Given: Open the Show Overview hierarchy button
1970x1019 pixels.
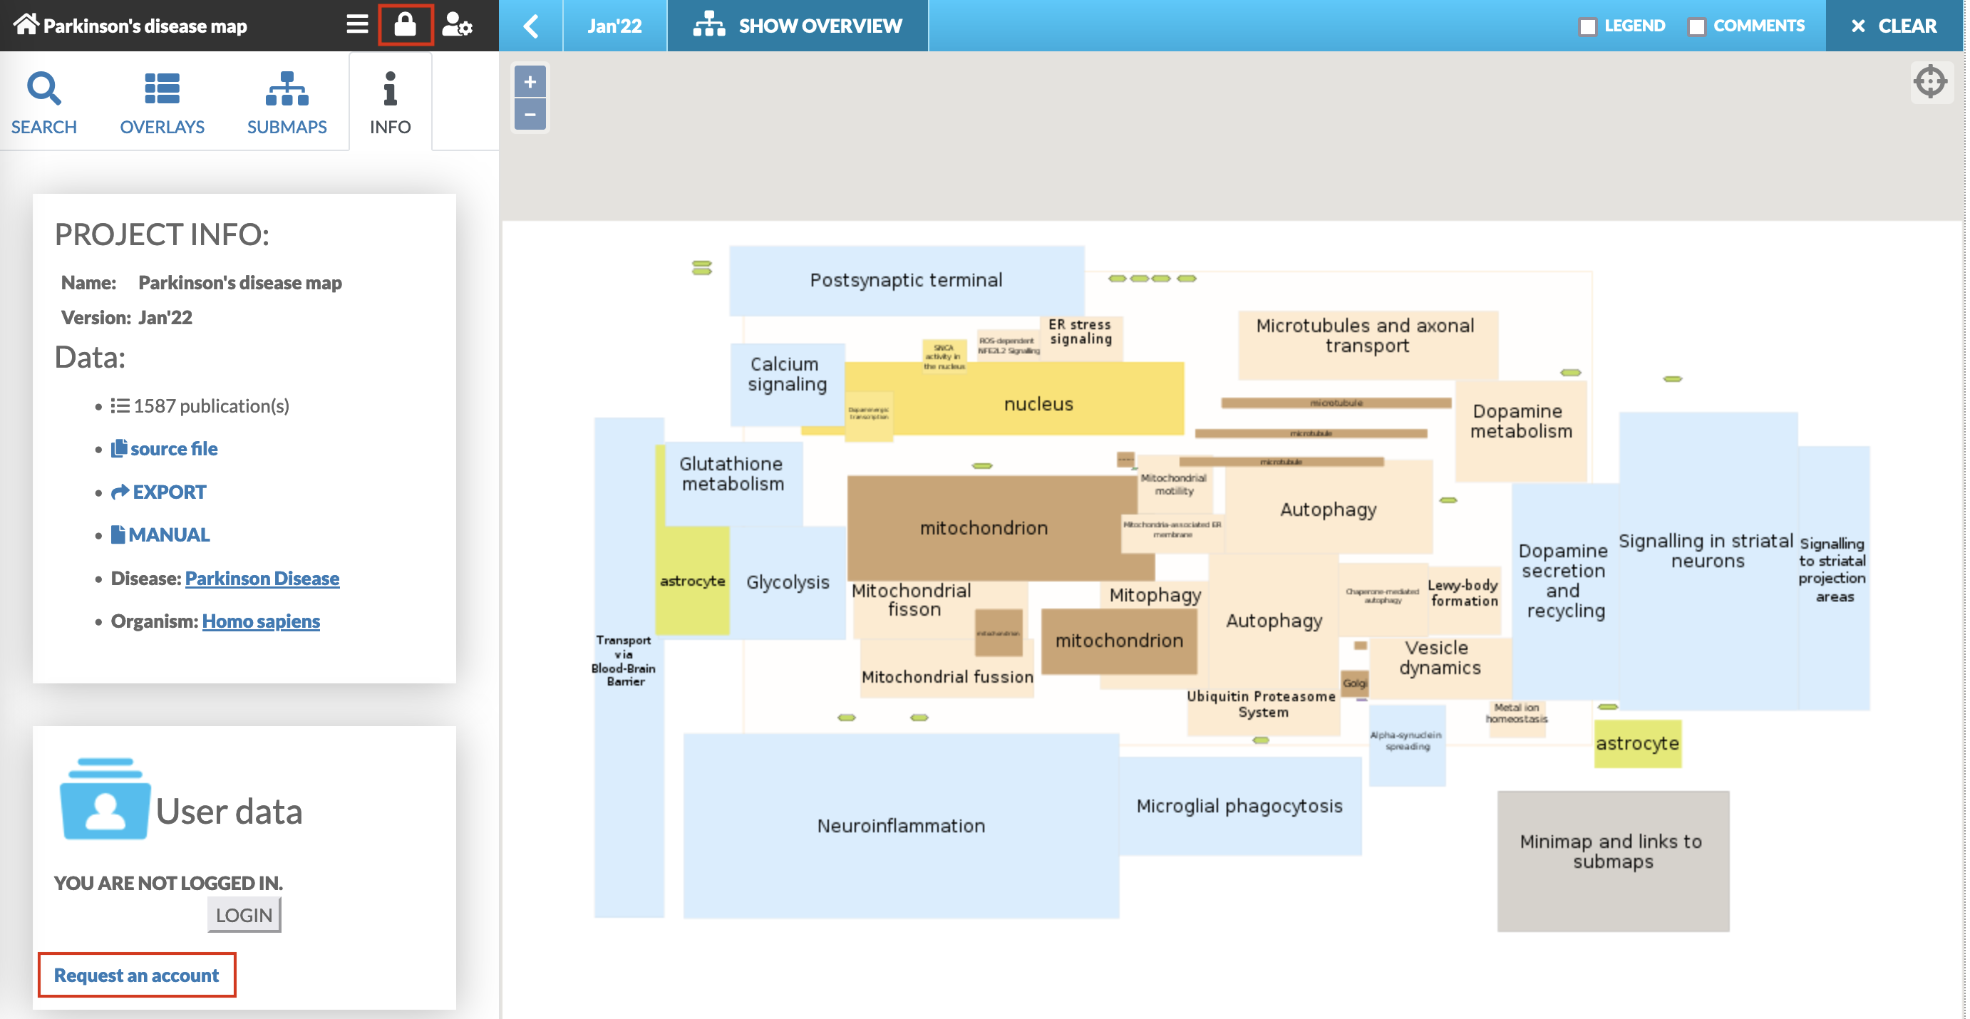Looking at the screenshot, I should pyautogui.click(x=798, y=26).
